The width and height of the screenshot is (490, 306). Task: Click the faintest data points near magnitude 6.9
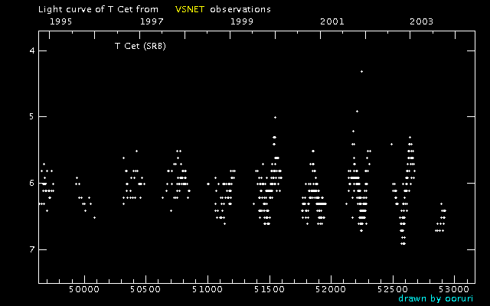click(403, 243)
